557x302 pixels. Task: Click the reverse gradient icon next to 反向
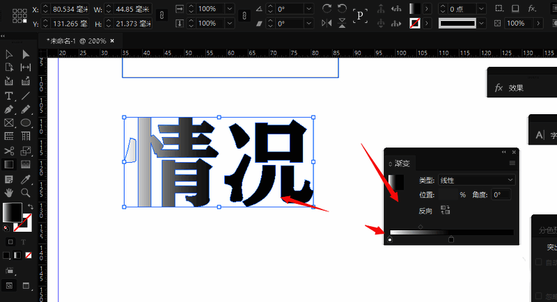click(446, 210)
